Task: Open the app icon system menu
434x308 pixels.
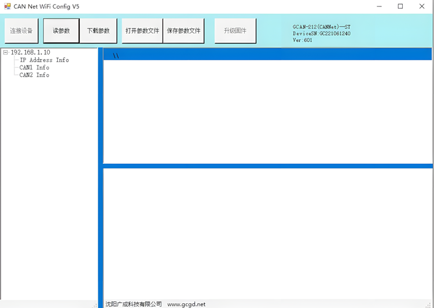Action: (8, 6)
